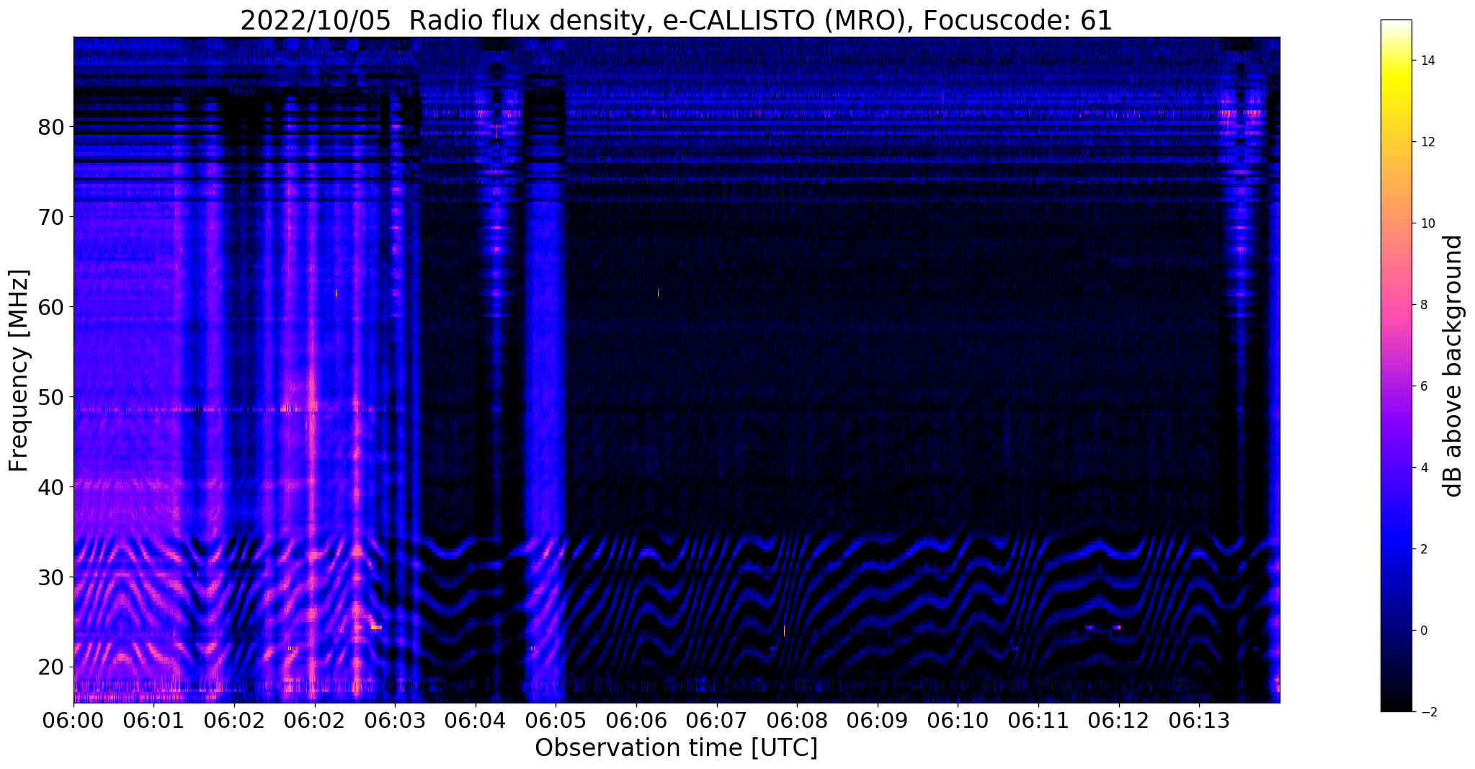Click the 30 MHz frequency tick label
This screenshot has height=769, width=1475.
pos(50,577)
